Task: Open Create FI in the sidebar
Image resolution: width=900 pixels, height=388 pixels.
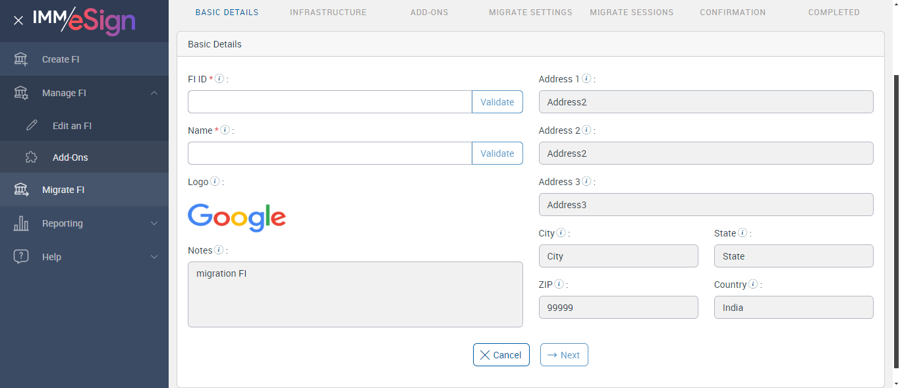Action: (61, 59)
